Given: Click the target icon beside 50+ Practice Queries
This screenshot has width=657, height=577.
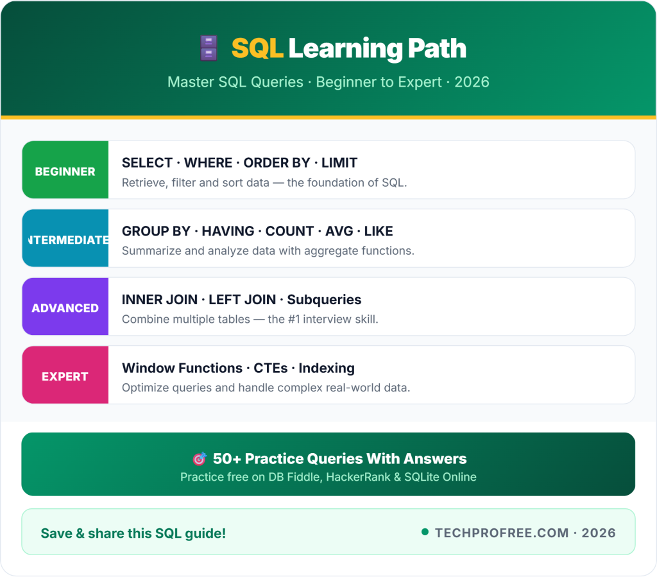Looking at the screenshot, I should 200,459.
